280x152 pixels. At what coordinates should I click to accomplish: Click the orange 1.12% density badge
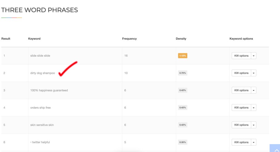(x=182, y=56)
